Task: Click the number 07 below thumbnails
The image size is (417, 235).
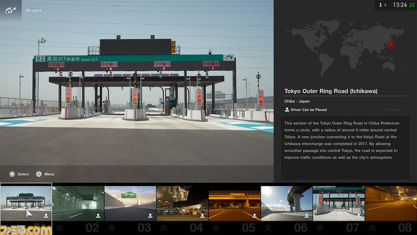Action: coord(353,228)
